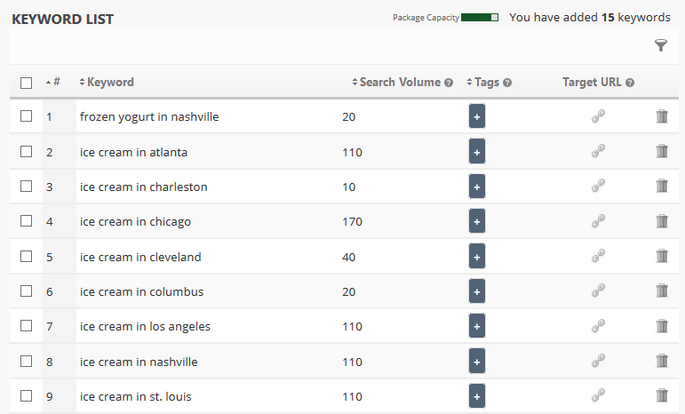
Task: Check the box for 'ice cream in charleston'
Action: [27, 187]
